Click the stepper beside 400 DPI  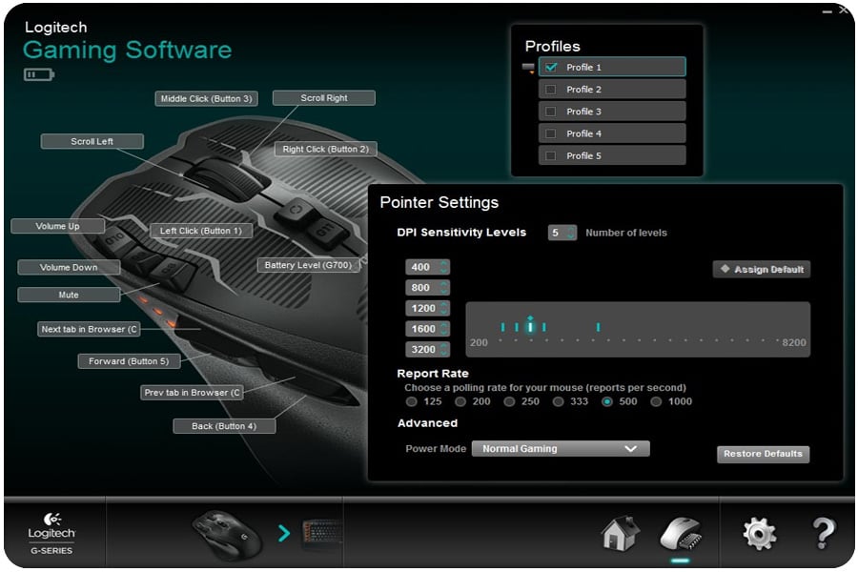pyautogui.click(x=443, y=268)
